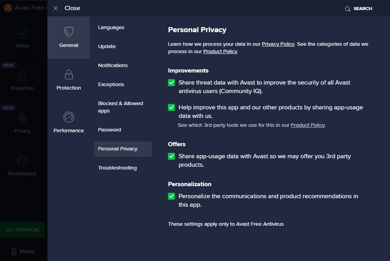Click the Status checkmark icon in sidebar

click(x=23, y=33)
